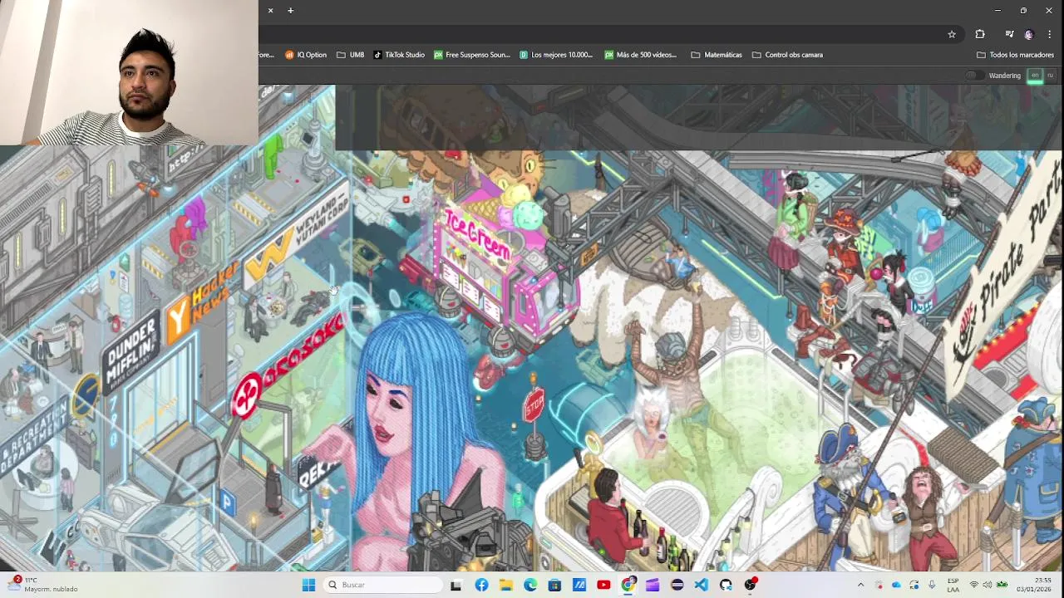Expand the Control obs camara folder
Viewport: 1064px width, 598px height.
click(787, 55)
